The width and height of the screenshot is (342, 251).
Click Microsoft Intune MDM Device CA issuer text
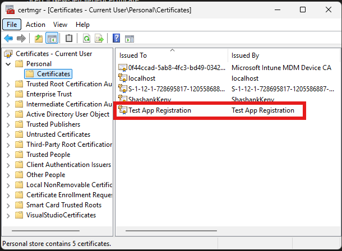[x=281, y=68]
